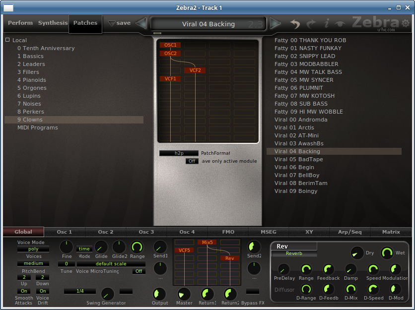The image size is (415, 310).
Task: Open the window menu icon in title bar
Action: [8, 7]
